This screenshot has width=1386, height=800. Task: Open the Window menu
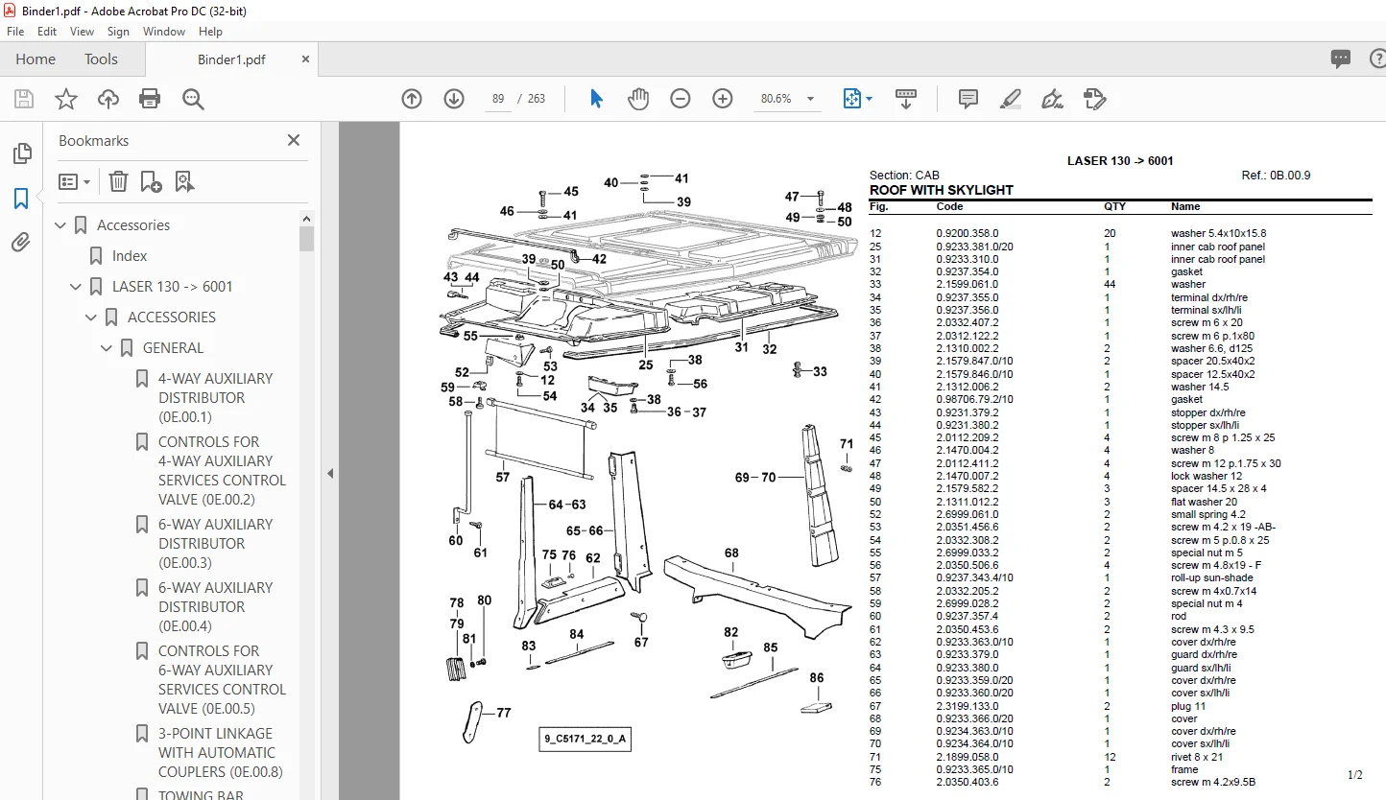164,32
